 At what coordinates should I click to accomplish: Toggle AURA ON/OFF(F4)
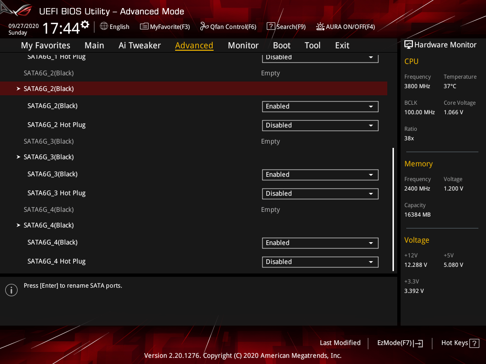[x=346, y=27]
